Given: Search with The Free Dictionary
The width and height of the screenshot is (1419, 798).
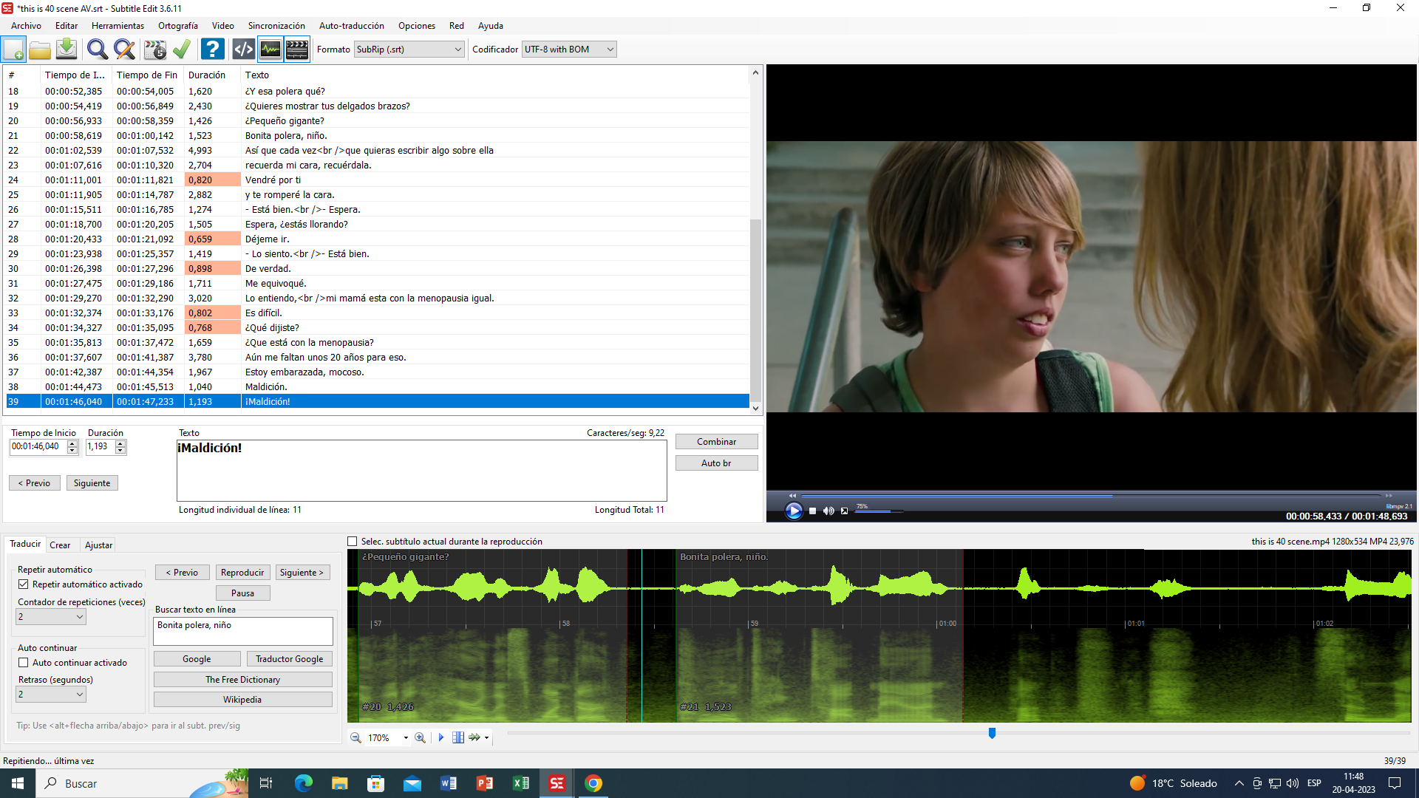Looking at the screenshot, I should coord(242,679).
